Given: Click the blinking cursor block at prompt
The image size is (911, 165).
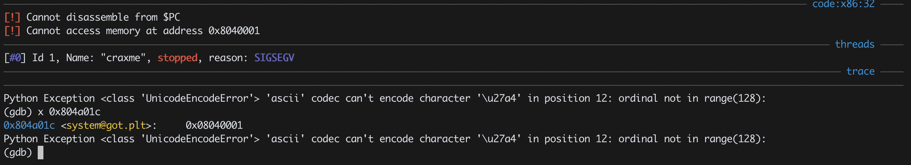Looking at the screenshot, I should [41, 153].
